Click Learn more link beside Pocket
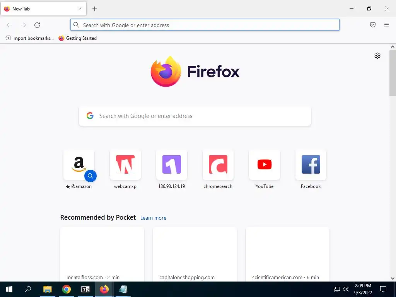 [153, 218]
